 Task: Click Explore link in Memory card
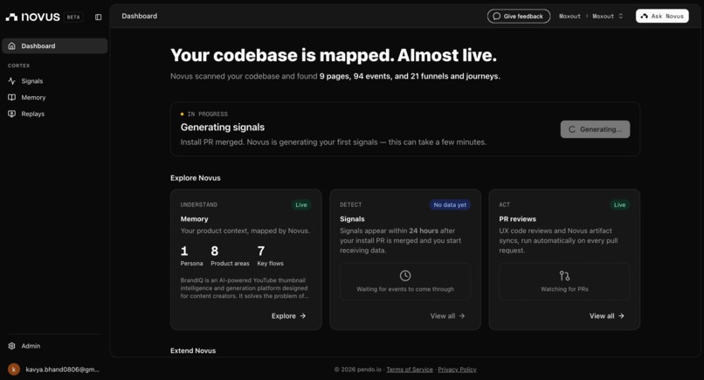(x=289, y=315)
